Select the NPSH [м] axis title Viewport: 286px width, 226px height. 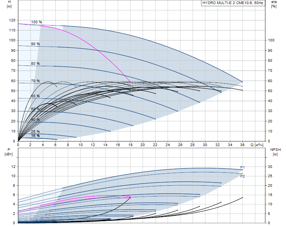(275, 152)
